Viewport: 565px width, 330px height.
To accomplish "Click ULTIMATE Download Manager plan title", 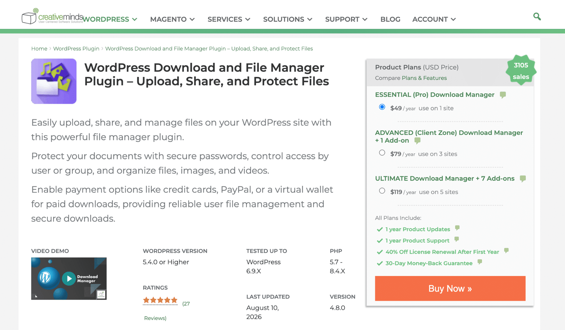I will click(445, 179).
